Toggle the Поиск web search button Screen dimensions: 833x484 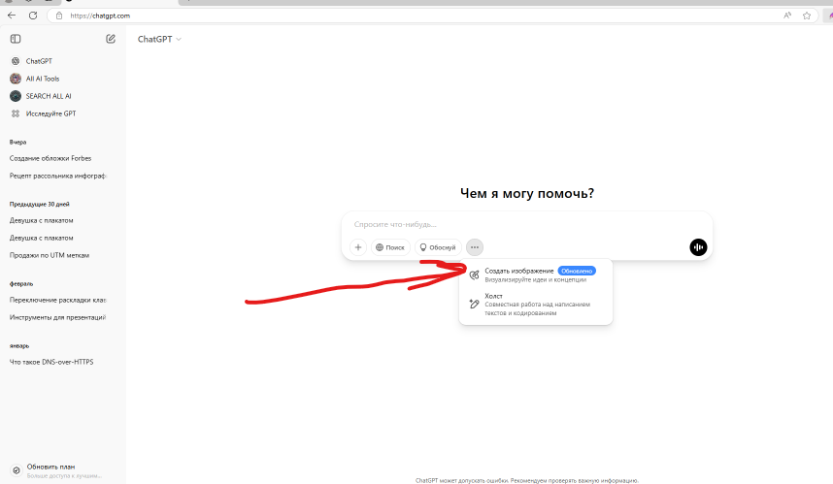point(390,247)
